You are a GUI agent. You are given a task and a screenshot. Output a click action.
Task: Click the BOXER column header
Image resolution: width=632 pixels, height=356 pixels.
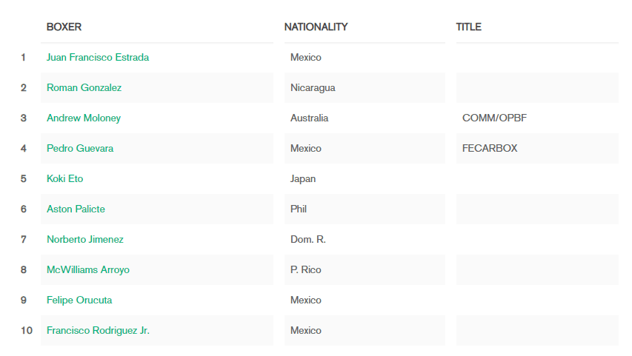64,27
